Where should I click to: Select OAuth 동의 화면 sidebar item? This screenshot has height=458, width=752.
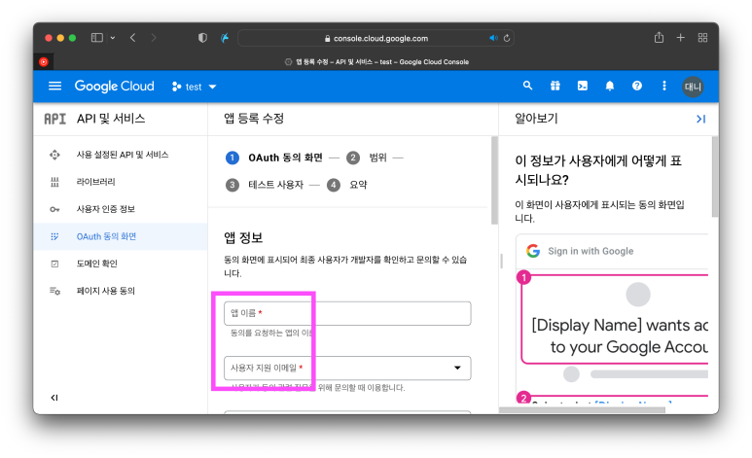(x=120, y=236)
